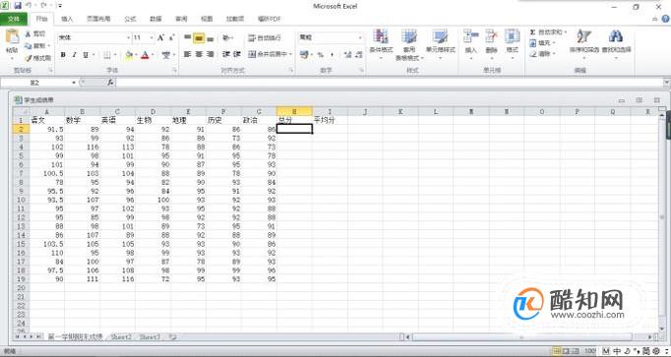The image size is (671, 357).
Task: Open the Sheet2 worksheet tab
Action: 121,337
